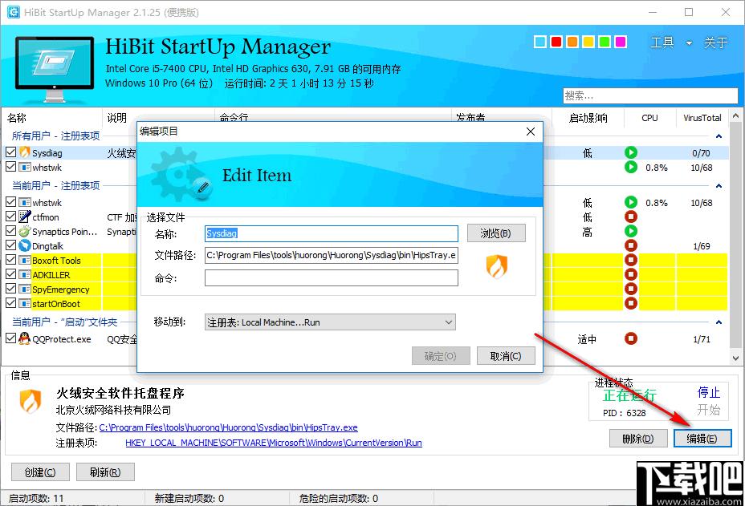Image resolution: width=745 pixels, height=506 pixels.
Task: Sort by 启动影响 column header
Action: coord(588,118)
